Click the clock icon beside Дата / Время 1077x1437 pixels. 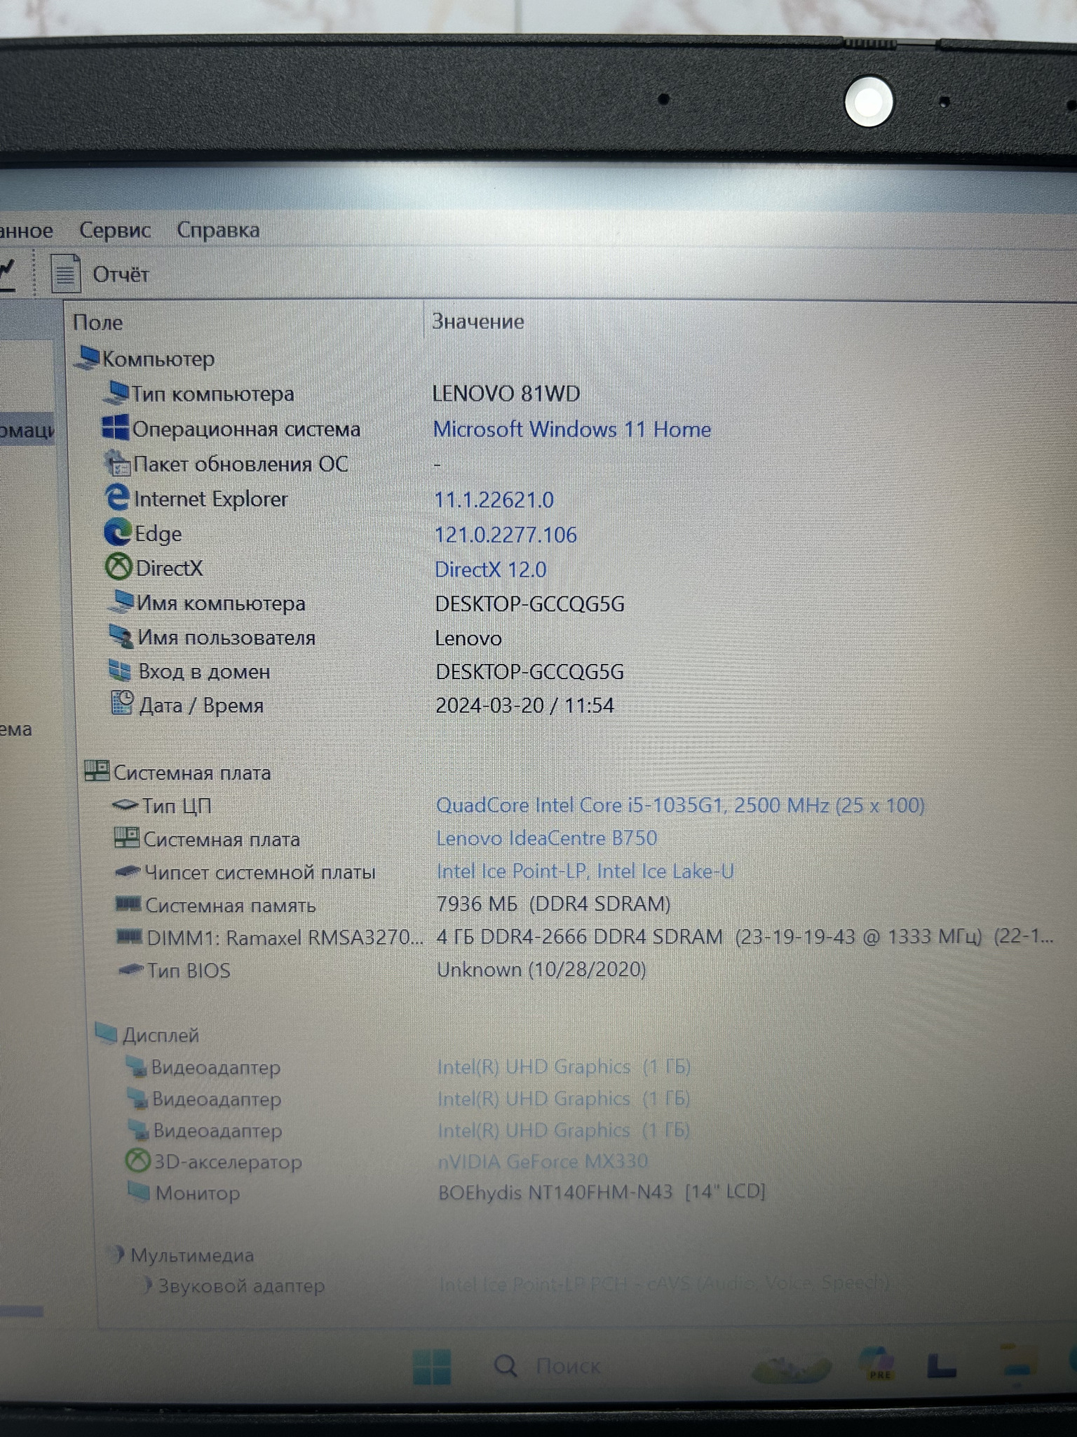[122, 703]
